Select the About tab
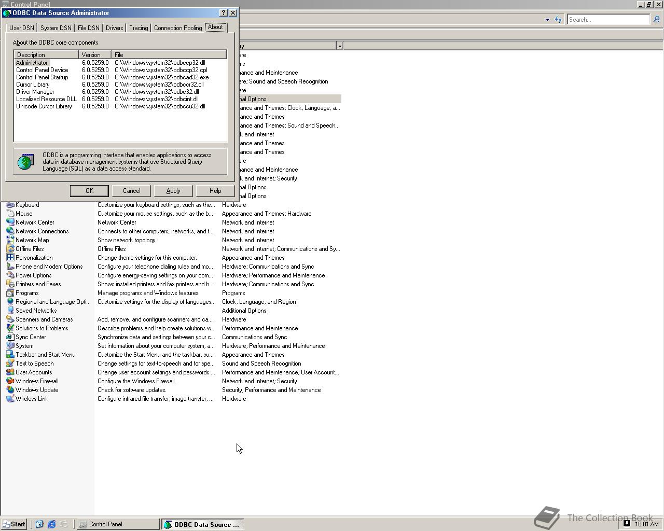This screenshot has width=664, height=531. tap(215, 27)
